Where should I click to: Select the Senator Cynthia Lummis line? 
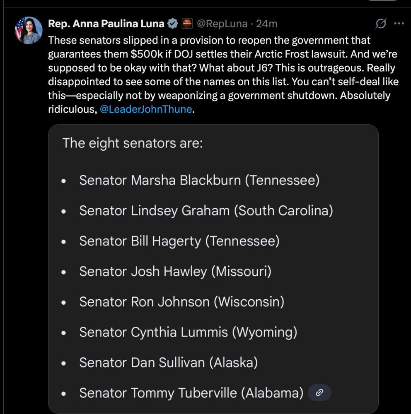pos(188,332)
